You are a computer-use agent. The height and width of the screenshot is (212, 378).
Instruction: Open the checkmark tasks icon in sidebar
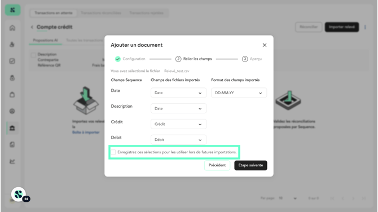[12, 61]
